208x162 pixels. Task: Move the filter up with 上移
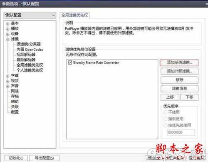(x=170, y=97)
